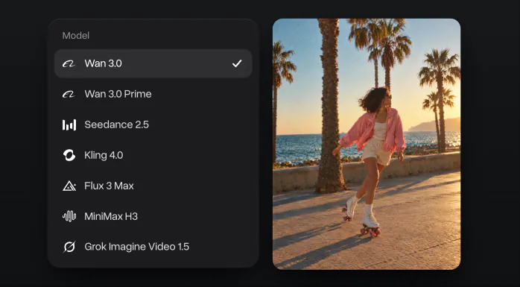Select Flux 3 Max model
Viewport: 520px width, 287px height.
(153, 186)
